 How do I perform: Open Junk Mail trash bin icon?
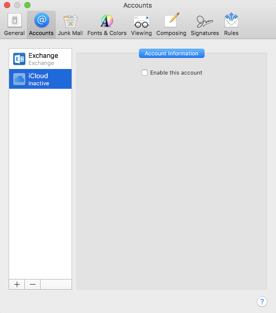coord(71,21)
